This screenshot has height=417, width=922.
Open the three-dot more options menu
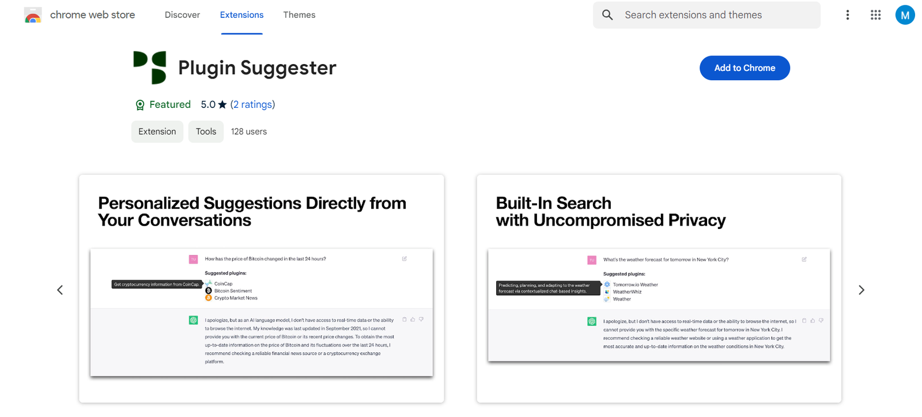[x=847, y=15]
